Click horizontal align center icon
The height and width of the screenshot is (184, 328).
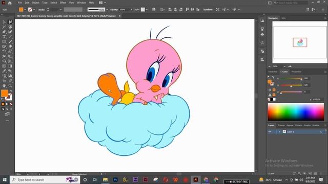click(x=175, y=10)
